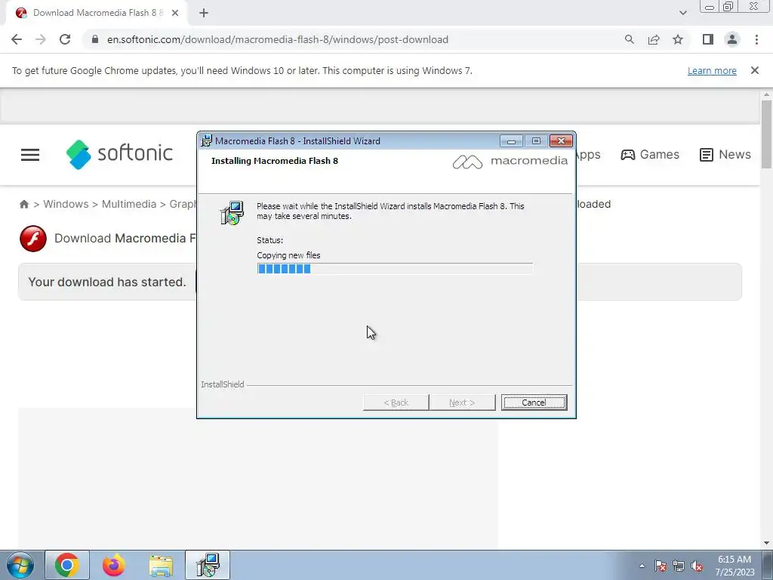Screen dimensions: 773x580
Task: Click the InstallShield Wizard title bar icon
Action: click(207, 140)
